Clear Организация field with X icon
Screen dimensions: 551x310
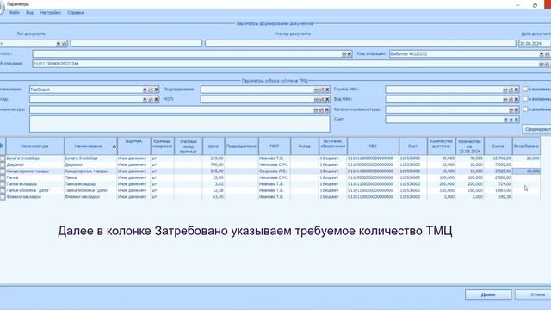click(x=157, y=90)
